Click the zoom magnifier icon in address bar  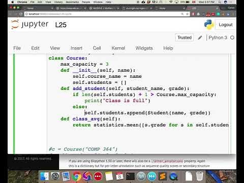point(182,14)
